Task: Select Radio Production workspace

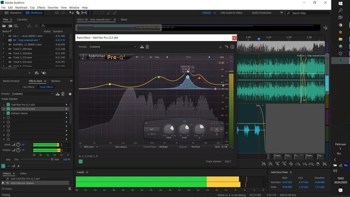Action: click(261, 13)
